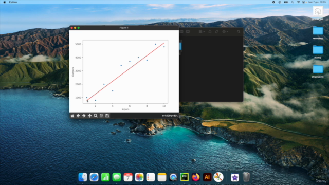
Task: Select the image file on desktop top
Action: click(x=318, y=11)
